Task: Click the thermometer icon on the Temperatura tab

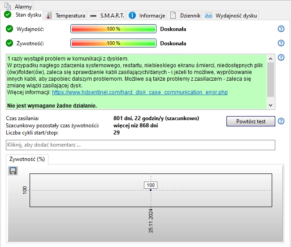Action: (x=49, y=16)
